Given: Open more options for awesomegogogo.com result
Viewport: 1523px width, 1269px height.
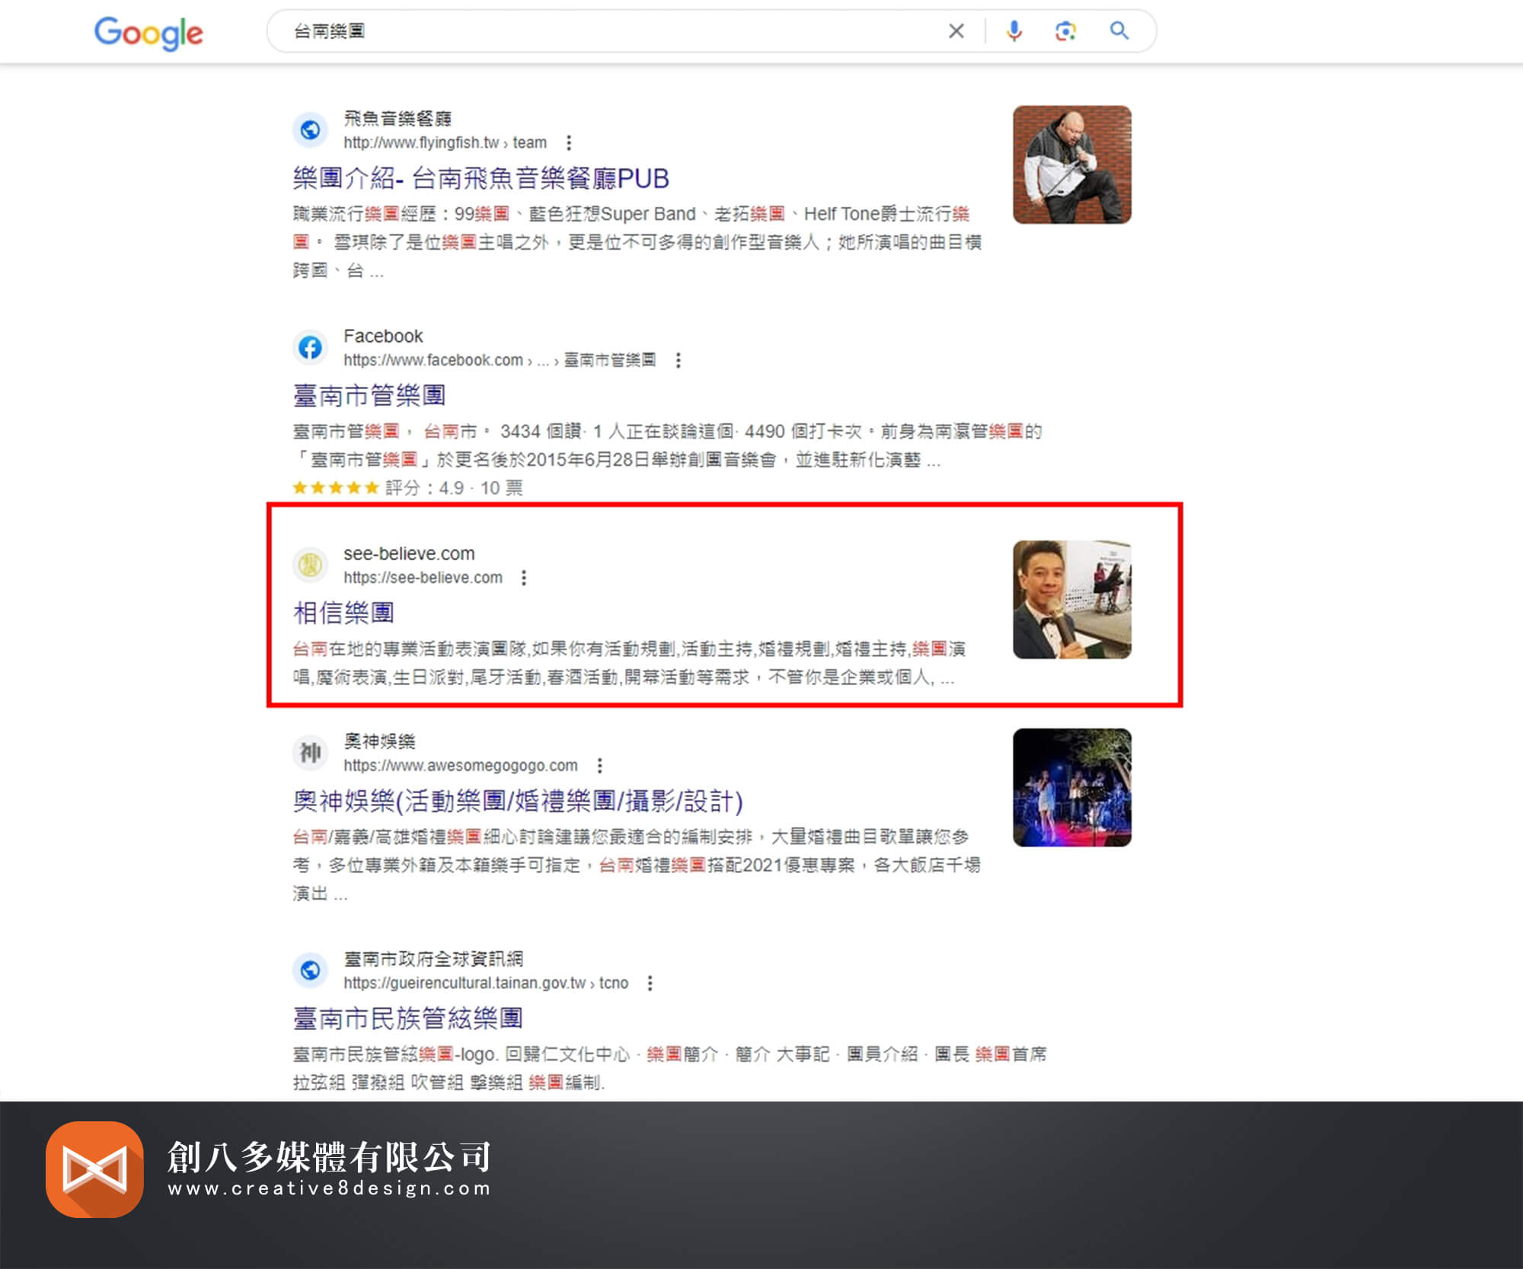Looking at the screenshot, I should 600,765.
